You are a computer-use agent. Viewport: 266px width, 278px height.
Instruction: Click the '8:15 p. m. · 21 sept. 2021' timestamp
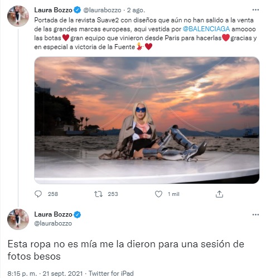pos(45,274)
